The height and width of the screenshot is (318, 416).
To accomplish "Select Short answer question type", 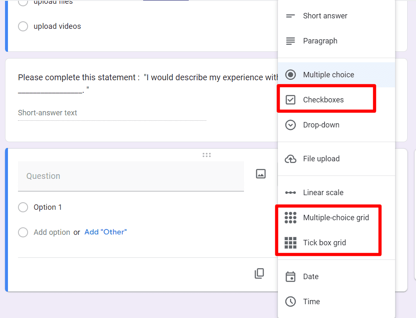I will pos(336,16).
